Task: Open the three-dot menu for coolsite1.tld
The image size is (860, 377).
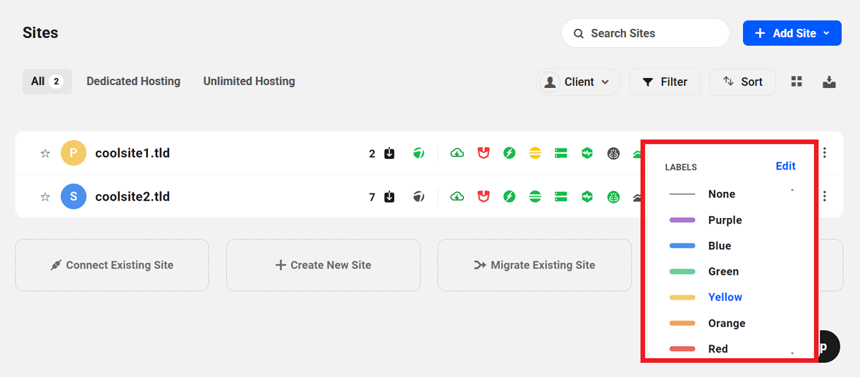Action: (825, 153)
